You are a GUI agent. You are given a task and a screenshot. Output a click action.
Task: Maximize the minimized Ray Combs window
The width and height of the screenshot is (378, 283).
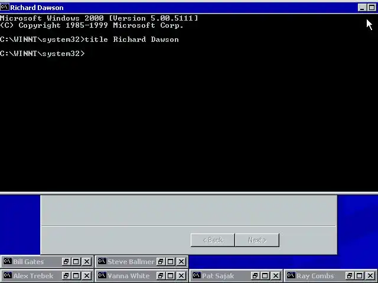tap(360, 275)
